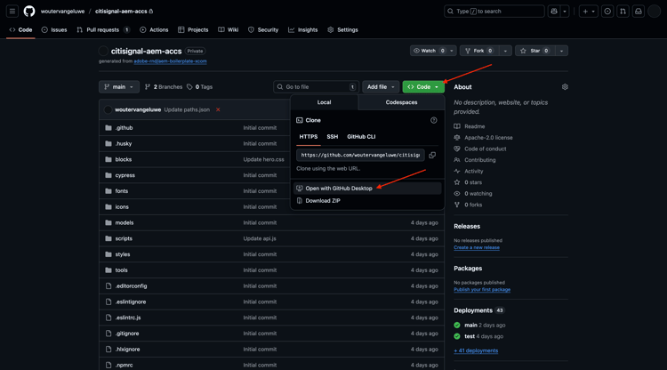The image size is (667, 370).
Task: Open the Wiki tab
Action: [x=229, y=29]
